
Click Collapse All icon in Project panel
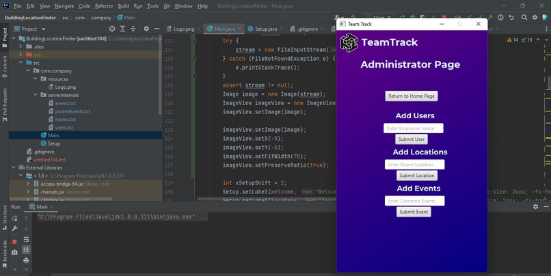[133, 29]
